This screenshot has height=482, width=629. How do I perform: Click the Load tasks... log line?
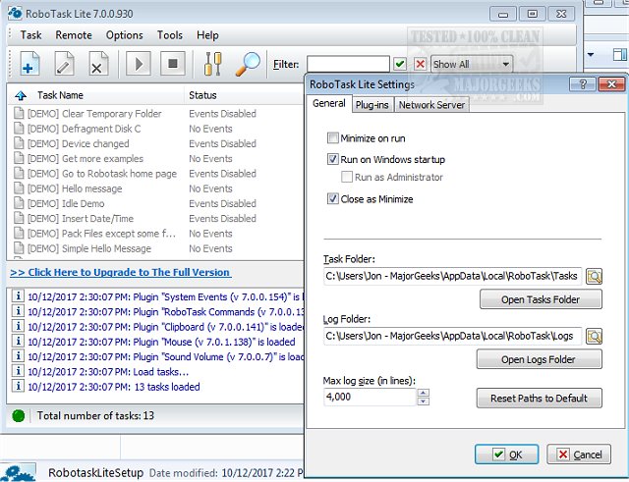[108, 372]
